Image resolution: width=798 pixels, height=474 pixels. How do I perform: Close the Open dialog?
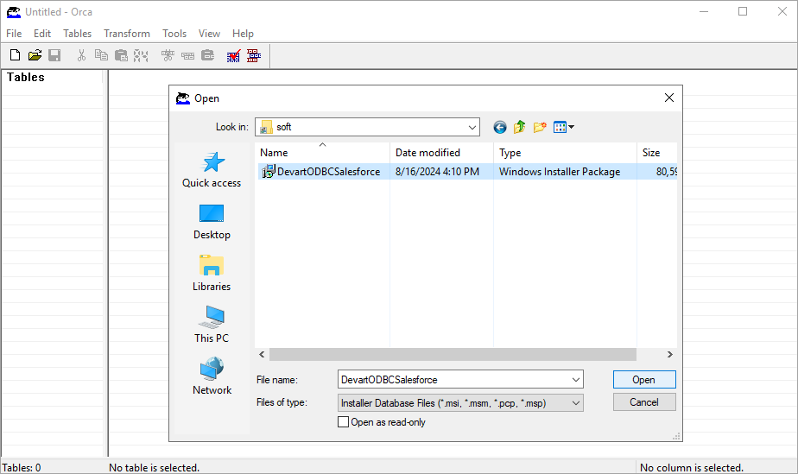tap(668, 98)
